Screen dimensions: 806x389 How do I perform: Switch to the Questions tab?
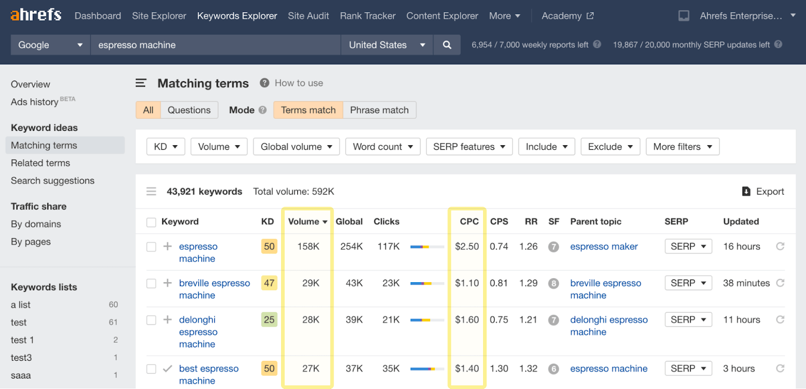click(x=189, y=110)
